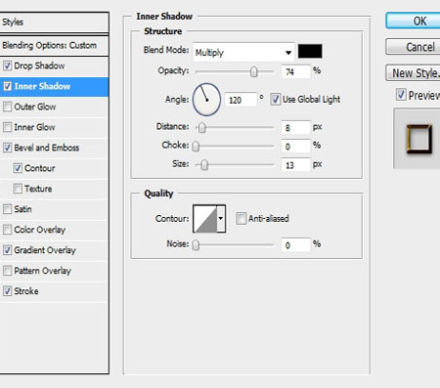Click the New Style button

click(414, 73)
